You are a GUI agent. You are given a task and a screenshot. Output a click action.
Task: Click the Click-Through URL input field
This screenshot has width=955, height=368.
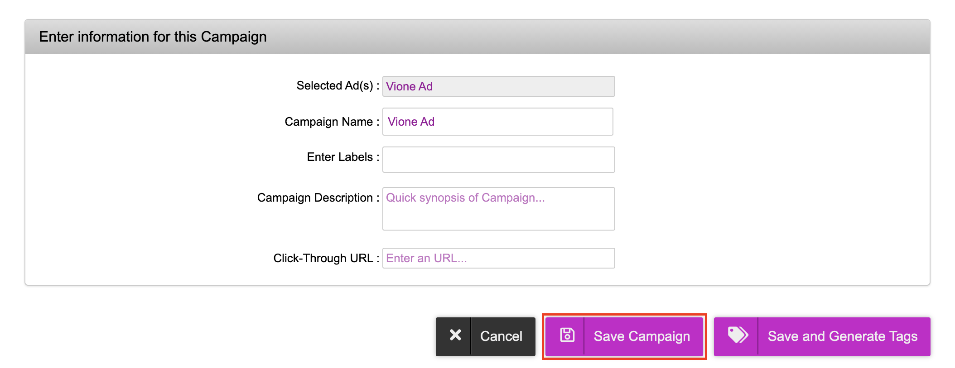pos(498,258)
